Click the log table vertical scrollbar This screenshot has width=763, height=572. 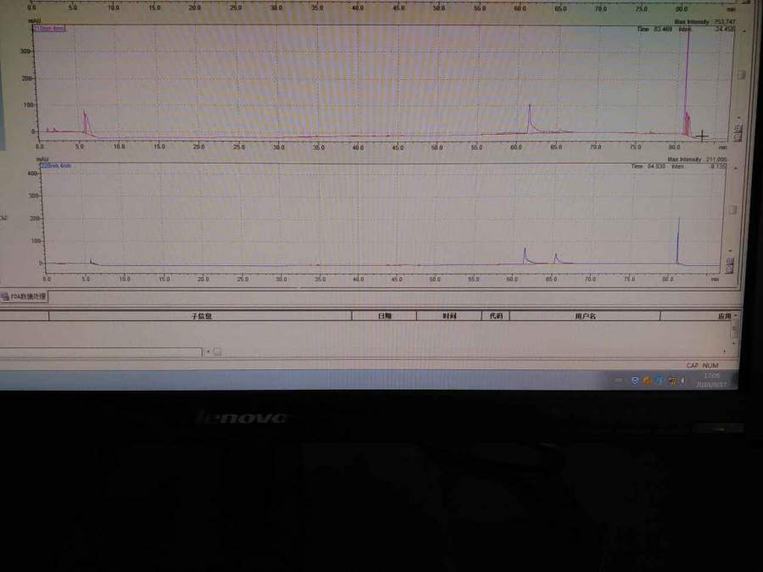coord(734,330)
